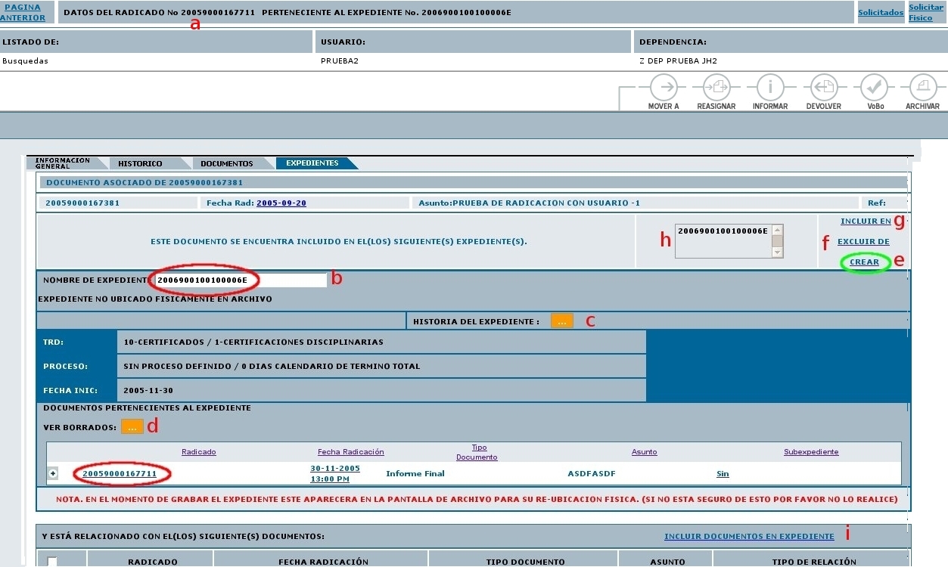Sort by Subexpediente column header

click(811, 452)
